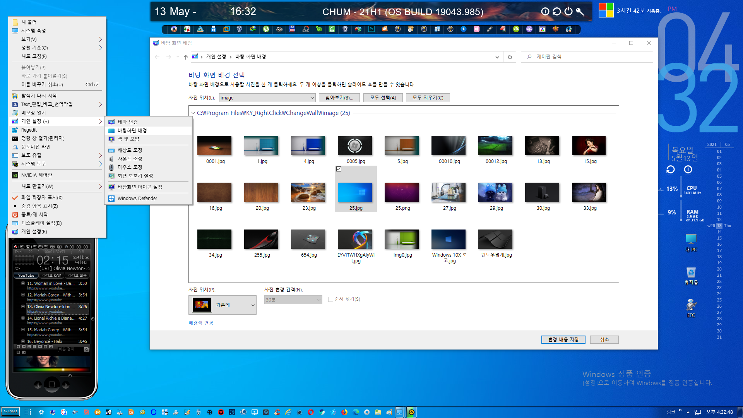Click the address bar refresh icon
The image size is (743, 418).
pyautogui.click(x=510, y=57)
